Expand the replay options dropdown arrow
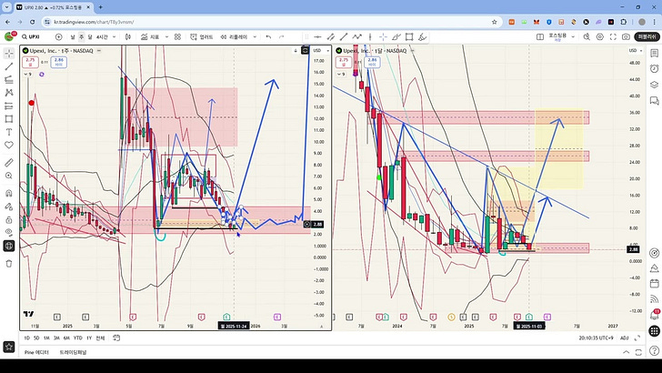The width and height of the screenshot is (662, 373). pos(255,36)
